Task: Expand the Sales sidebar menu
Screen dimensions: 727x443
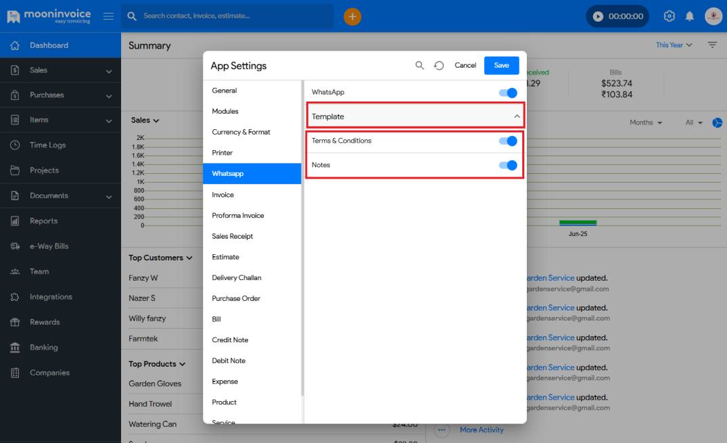Action: [x=108, y=71]
